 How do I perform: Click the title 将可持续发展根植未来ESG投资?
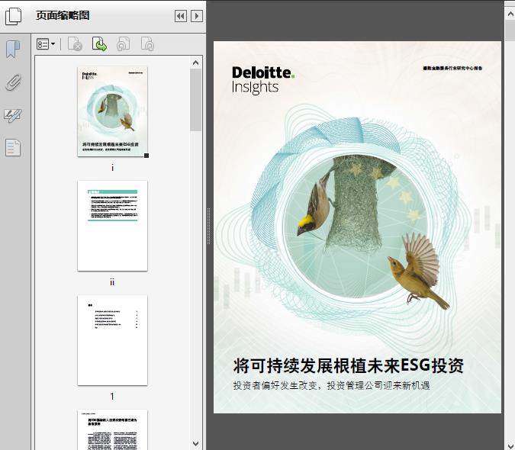click(348, 365)
